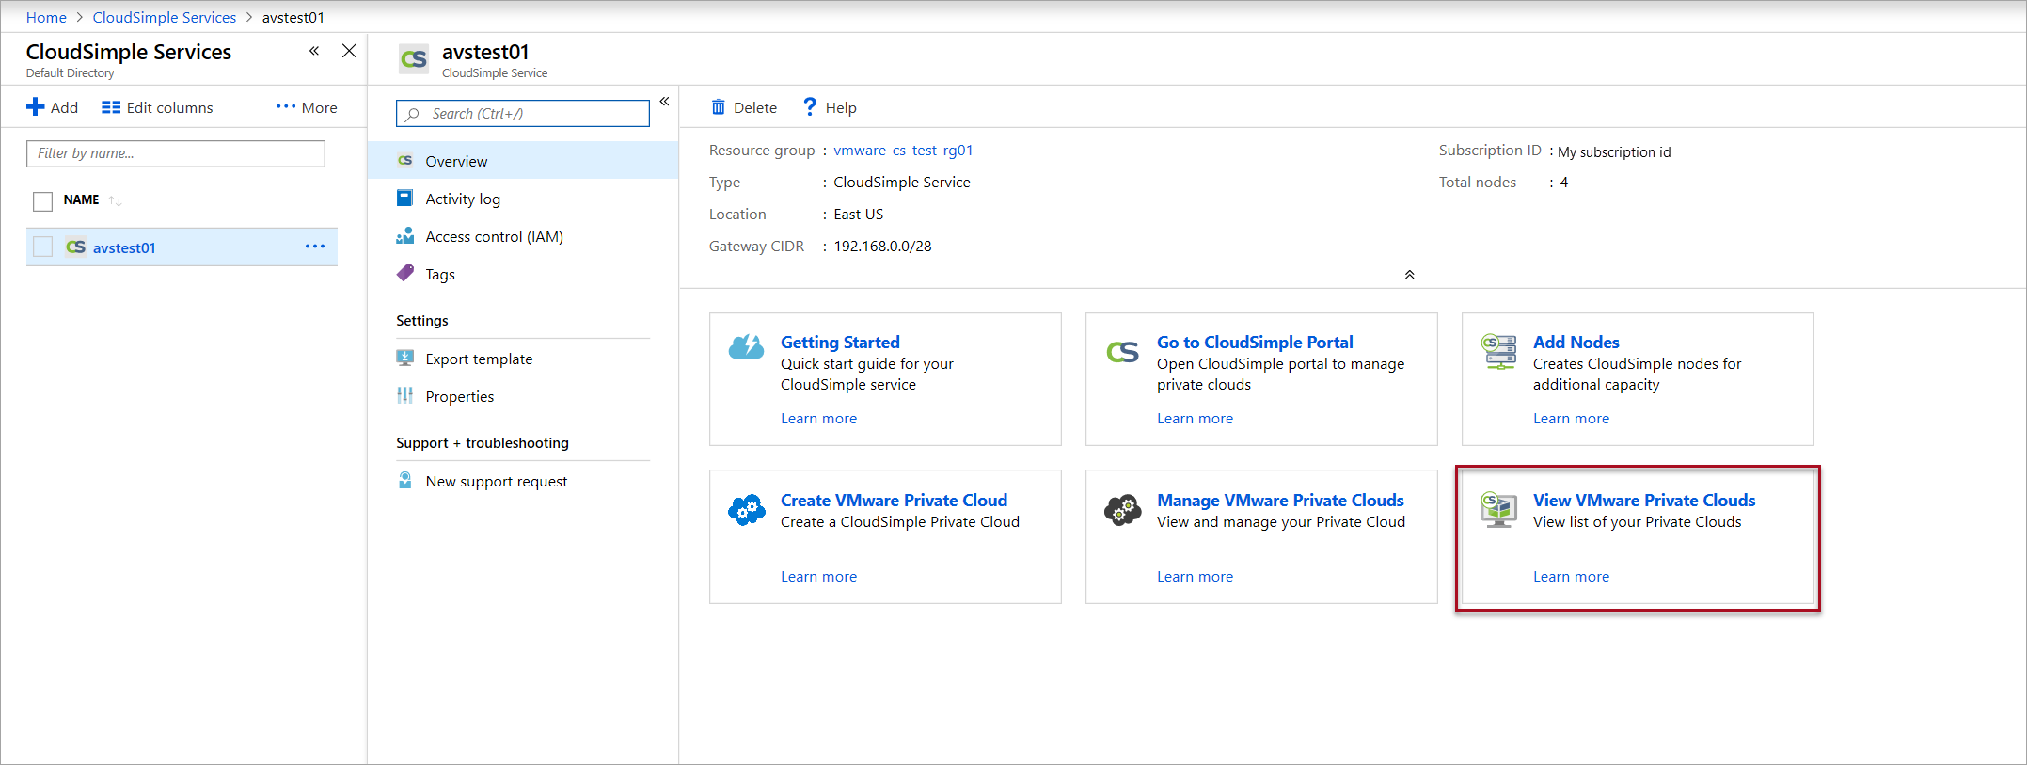The width and height of the screenshot is (2027, 765).
Task: Click Manage VMware Private Clouds icon
Action: [1123, 510]
